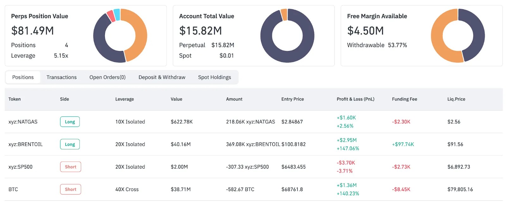The image size is (506, 205).
Task: Show the Spot Holdings tab
Action: point(214,77)
